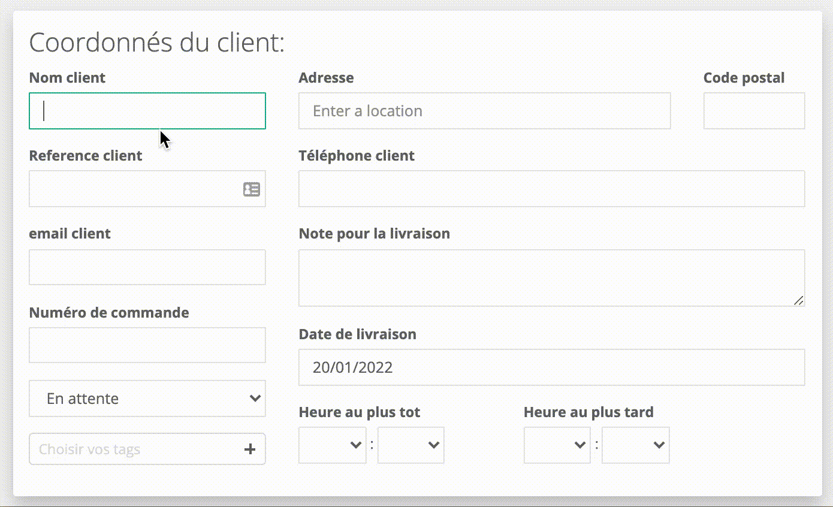Click the Adresse location field
The width and height of the screenshot is (833, 507).
(x=484, y=111)
